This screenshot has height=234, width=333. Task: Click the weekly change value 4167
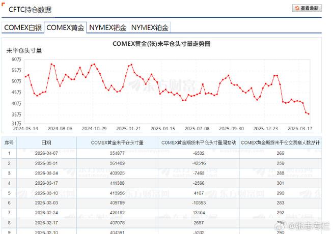click(199, 193)
